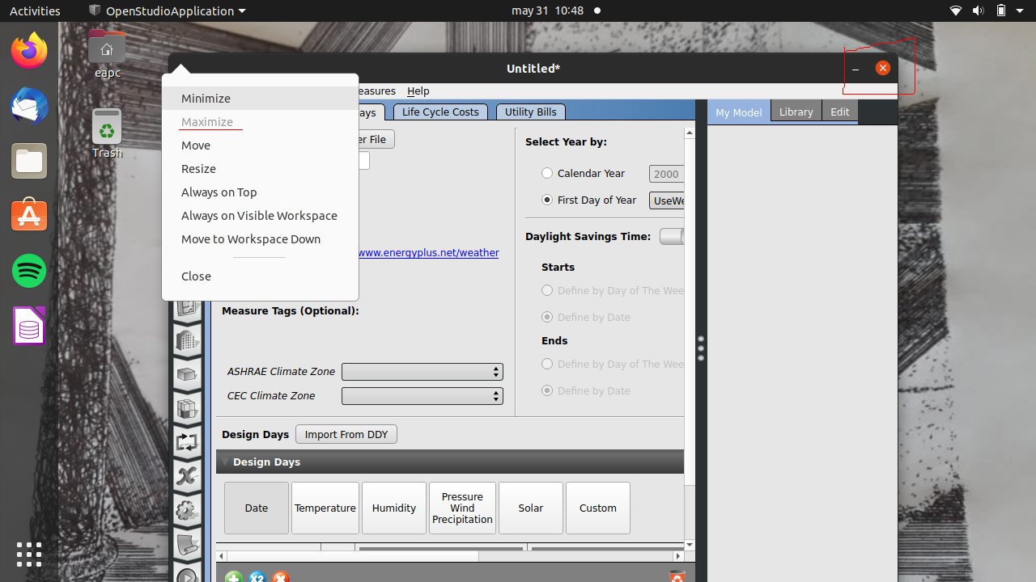The image size is (1036, 582).
Task: Open the Measures scroll icon tab
Action: pos(187,543)
